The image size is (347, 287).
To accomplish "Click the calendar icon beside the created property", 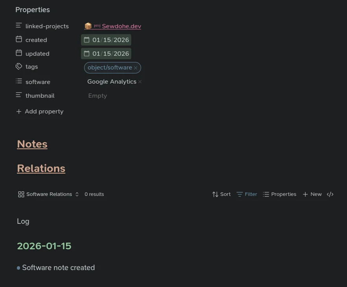I will (18, 40).
